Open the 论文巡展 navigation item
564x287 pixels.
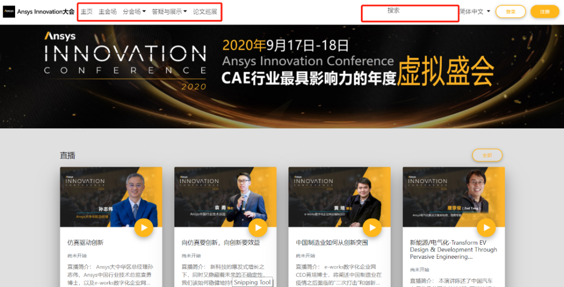pyautogui.click(x=205, y=11)
